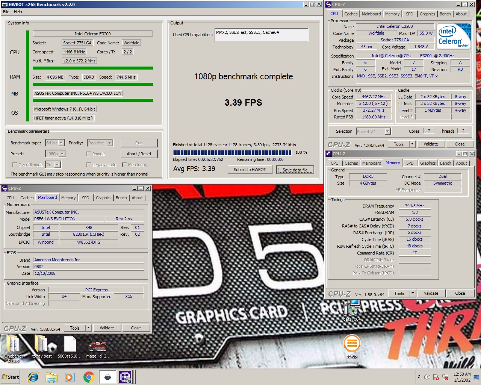The width and height of the screenshot is (481, 385).
Task: Click the Start button on the taskbar
Action: [x=11, y=377]
